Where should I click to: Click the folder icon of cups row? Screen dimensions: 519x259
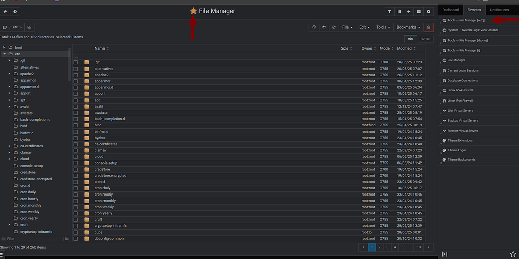pyautogui.click(x=87, y=232)
